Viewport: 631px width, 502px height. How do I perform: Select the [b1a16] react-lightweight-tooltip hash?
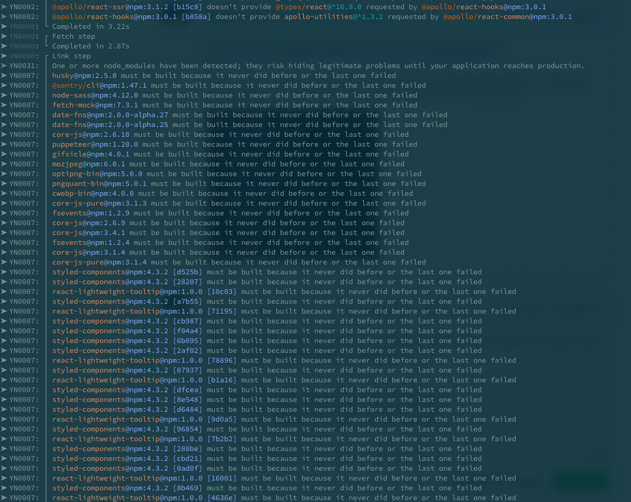pyautogui.click(x=222, y=380)
